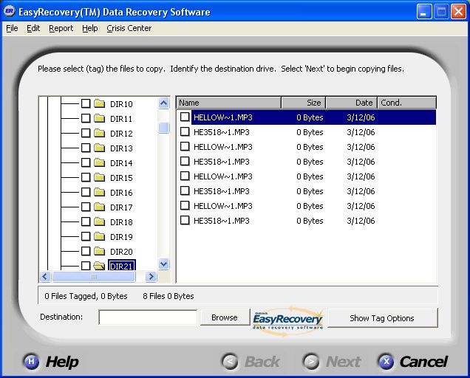Click the EasyRecovery logo image
470x378 pixels.
tap(288, 320)
